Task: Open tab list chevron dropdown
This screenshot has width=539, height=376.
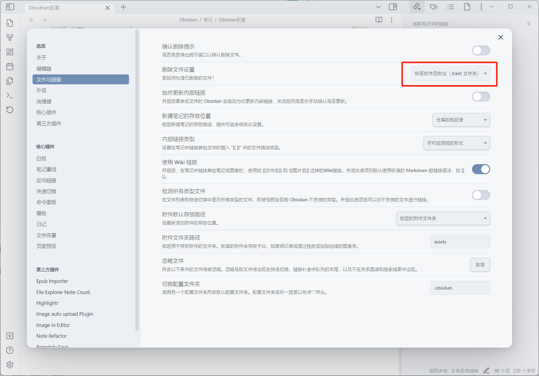Action: (x=378, y=7)
